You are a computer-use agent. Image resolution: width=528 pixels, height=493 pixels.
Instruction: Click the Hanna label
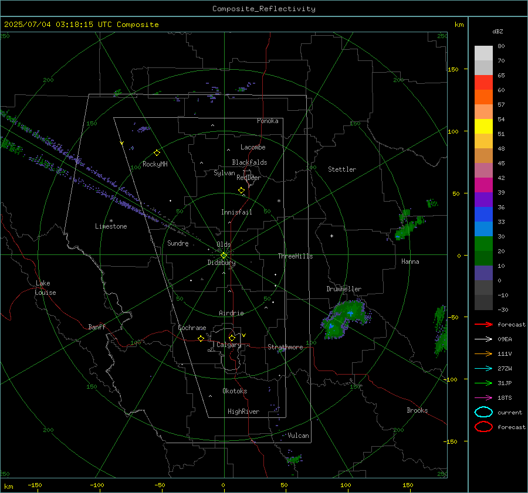tap(410, 261)
